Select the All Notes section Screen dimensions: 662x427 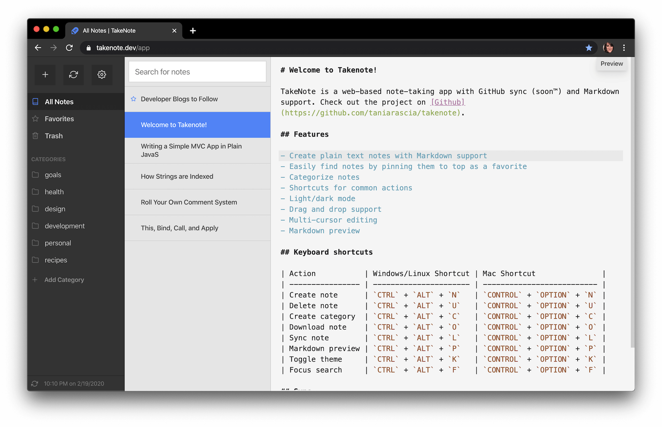coord(59,102)
